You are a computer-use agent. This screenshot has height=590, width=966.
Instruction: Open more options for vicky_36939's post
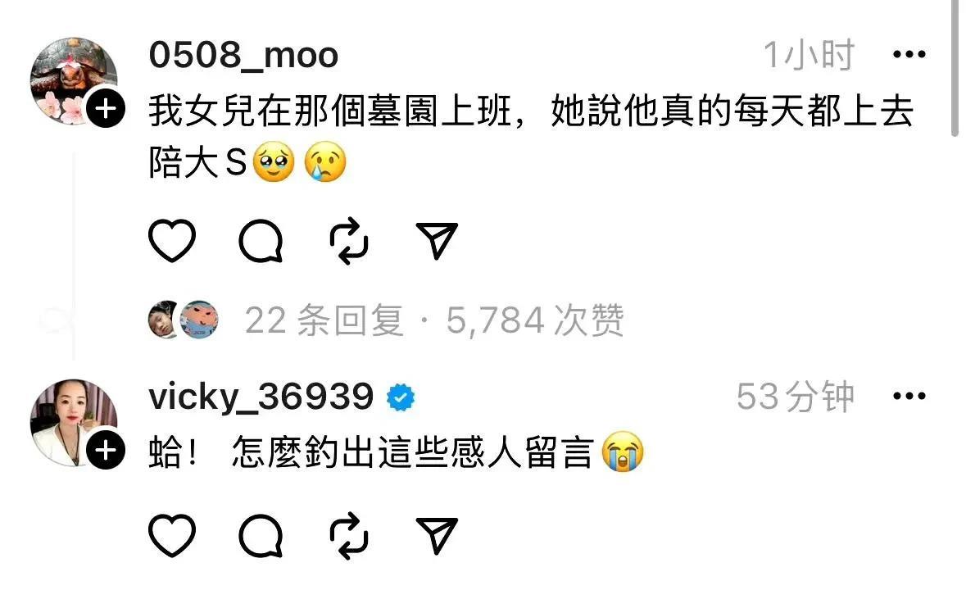(909, 396)
